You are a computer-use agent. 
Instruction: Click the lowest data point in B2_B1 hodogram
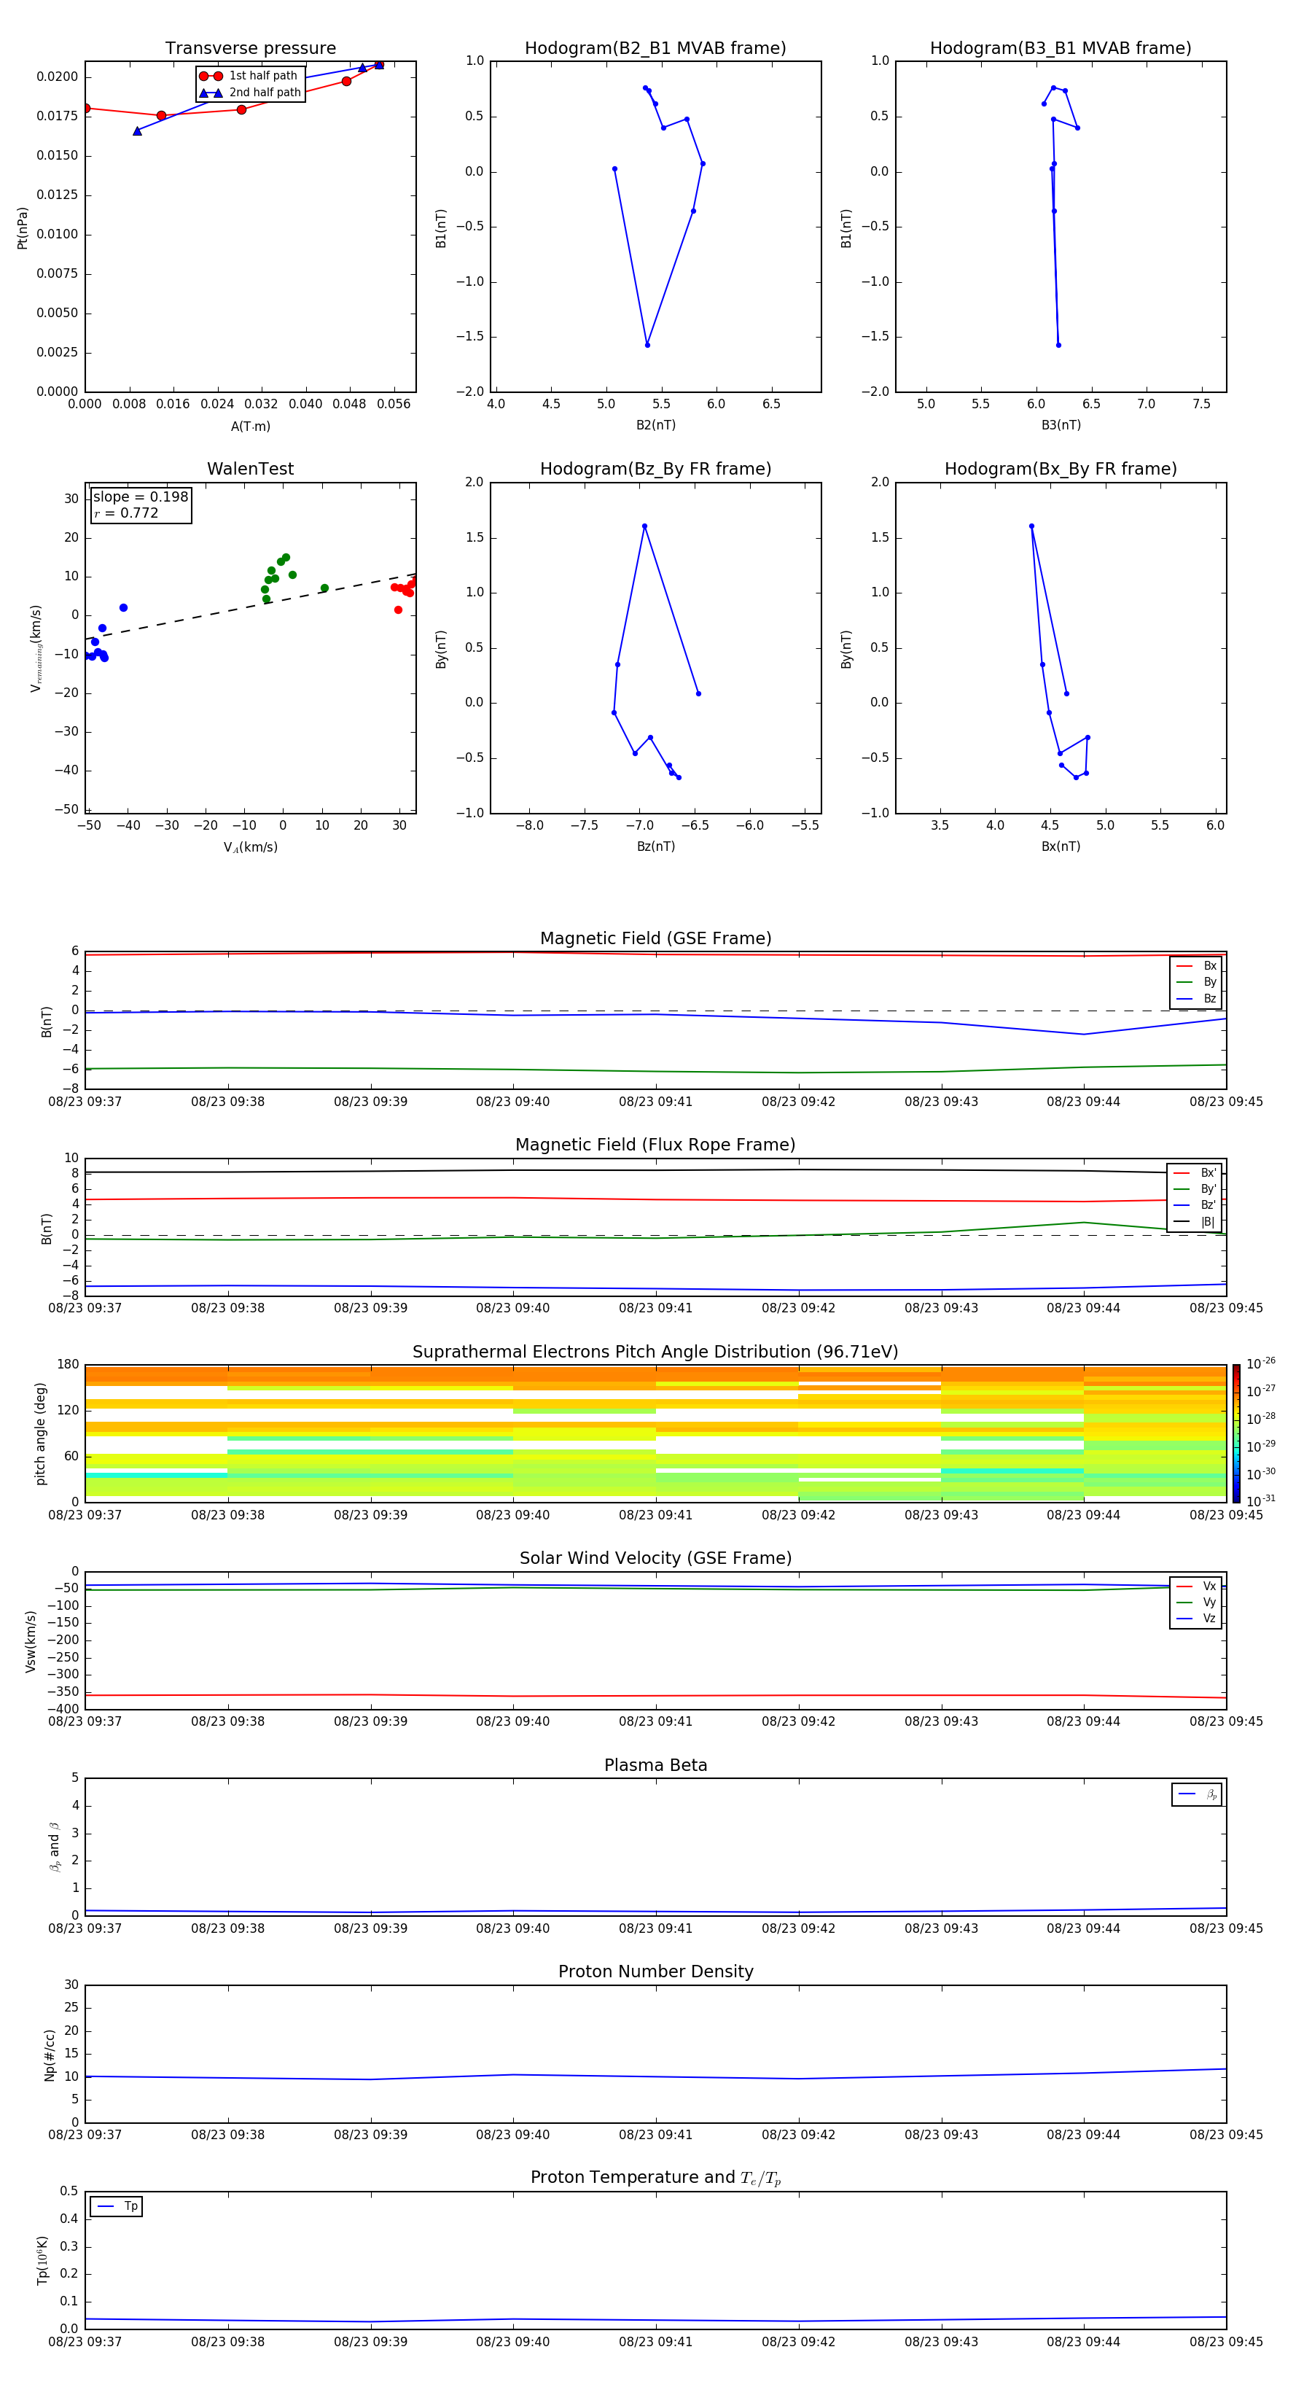[x=647, y=345]
